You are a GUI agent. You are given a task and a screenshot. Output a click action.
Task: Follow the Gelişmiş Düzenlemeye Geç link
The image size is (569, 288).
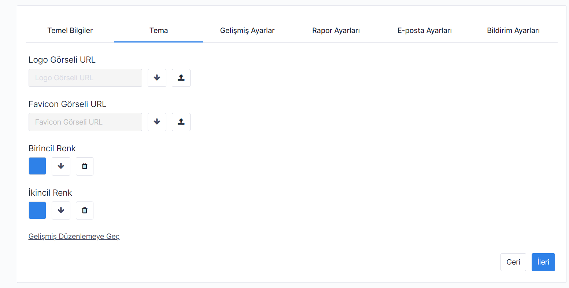tap(74, 237)
